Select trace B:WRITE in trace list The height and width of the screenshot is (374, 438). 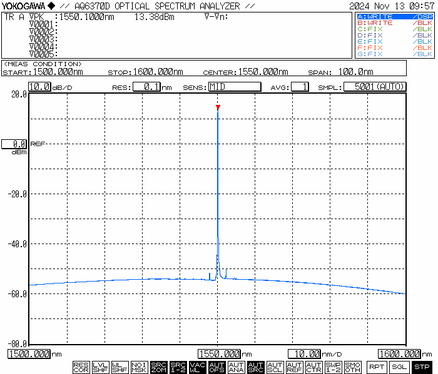click(x=394, y=22)
